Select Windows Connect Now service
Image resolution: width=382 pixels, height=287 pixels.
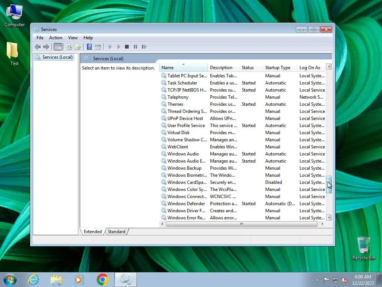click(243, 197)
